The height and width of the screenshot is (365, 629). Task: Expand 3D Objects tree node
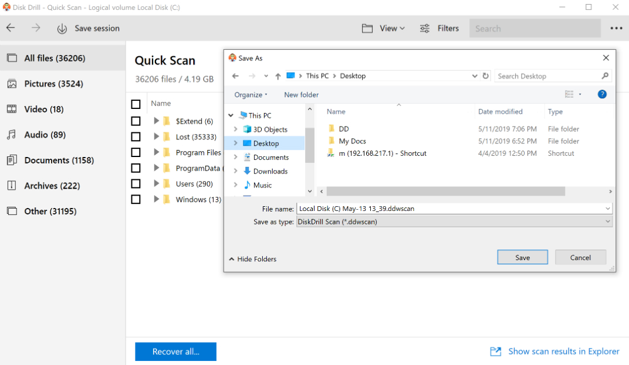235,129
